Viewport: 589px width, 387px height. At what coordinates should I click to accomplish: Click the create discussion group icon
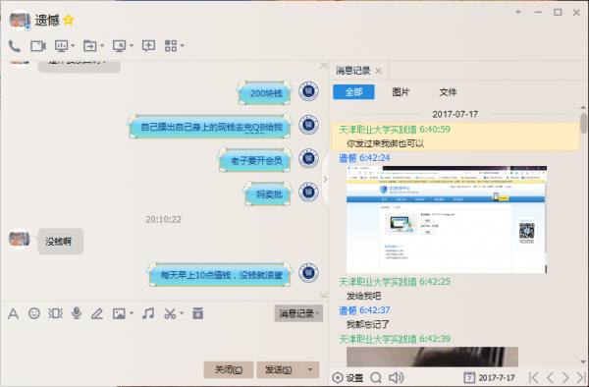pyautogui.click(x=148, y=46)
